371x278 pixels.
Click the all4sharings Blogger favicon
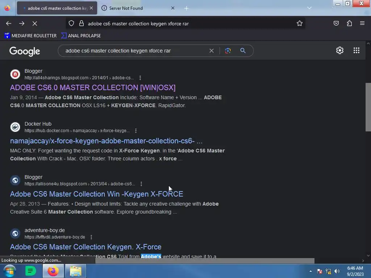pyautogui.click(x=15, y=74)
